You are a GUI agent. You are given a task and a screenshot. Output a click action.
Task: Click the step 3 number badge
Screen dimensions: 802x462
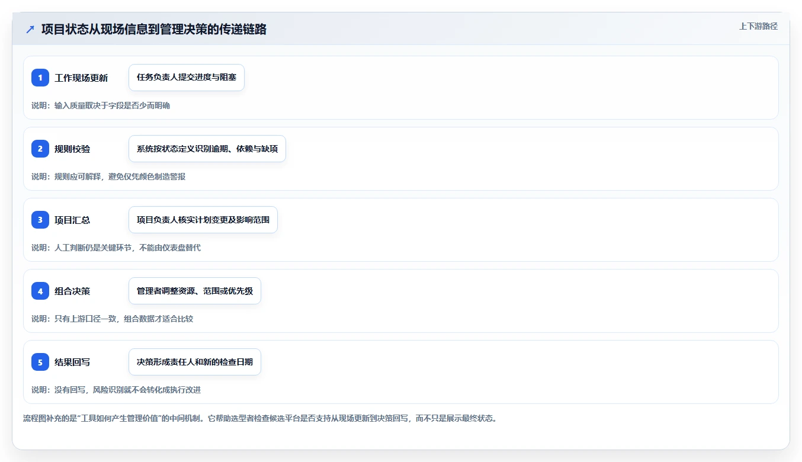40,220
